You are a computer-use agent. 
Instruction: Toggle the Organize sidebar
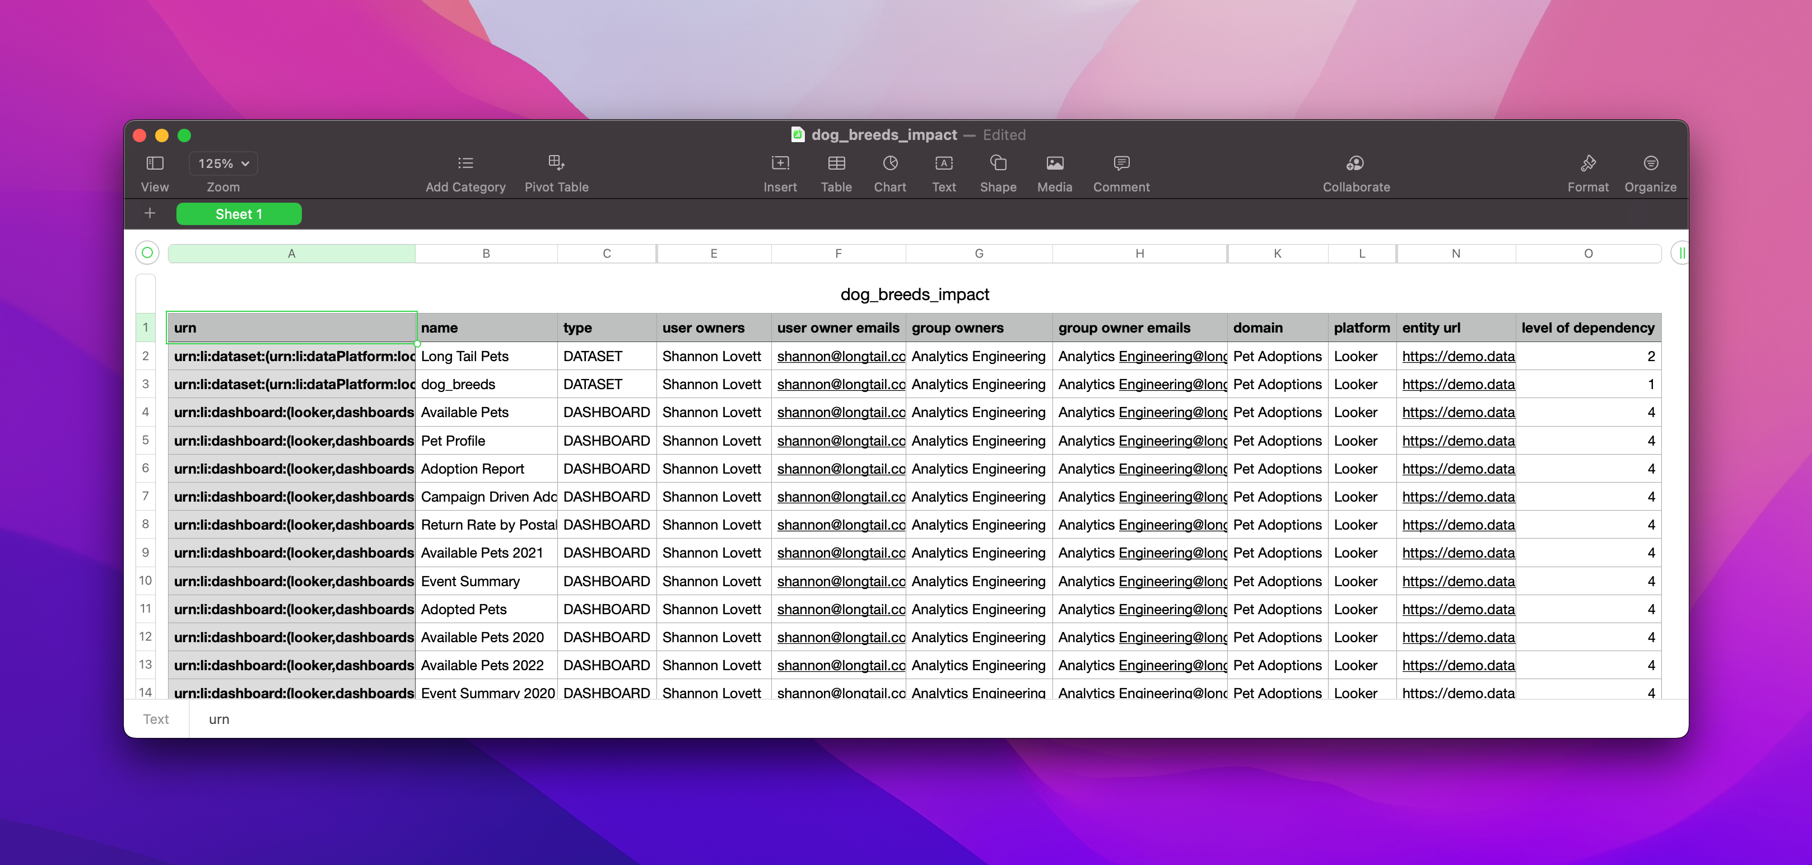[1650, 163]
